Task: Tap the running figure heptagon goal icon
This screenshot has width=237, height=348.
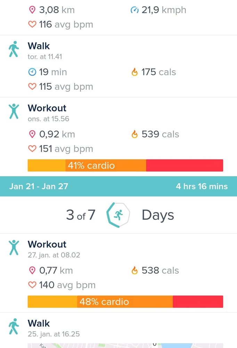Action: (118, 215)
